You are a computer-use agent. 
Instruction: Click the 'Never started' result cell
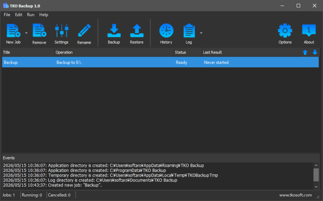pos(216,62)
